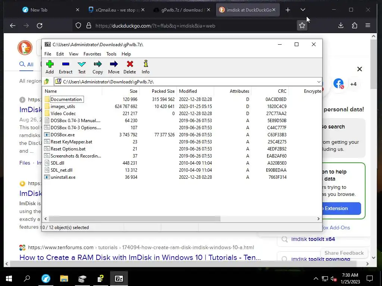Open the Tools menu
This screenshot has width=382, height=286.
coord(111,54)
